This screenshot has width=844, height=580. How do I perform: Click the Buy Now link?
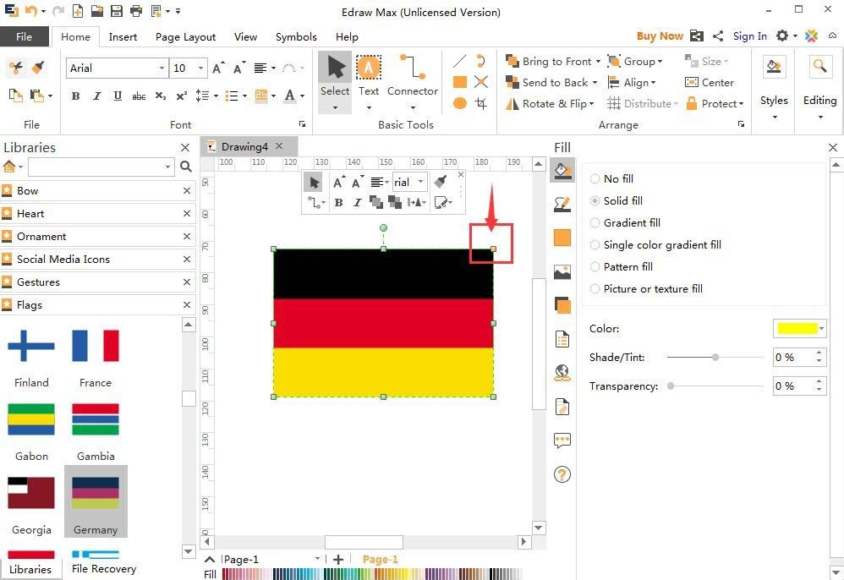tap(659, 36)
